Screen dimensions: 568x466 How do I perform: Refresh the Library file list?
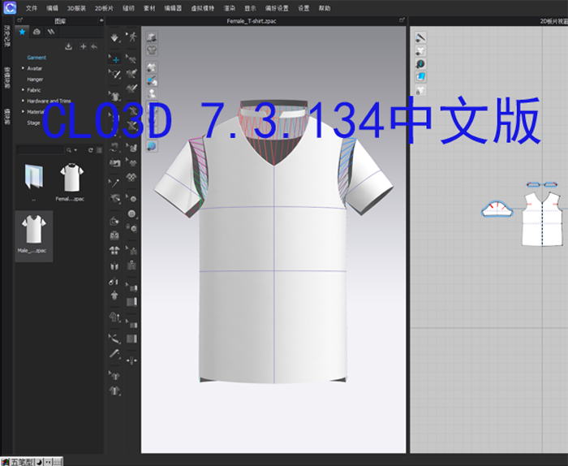[x=91, y=149]
